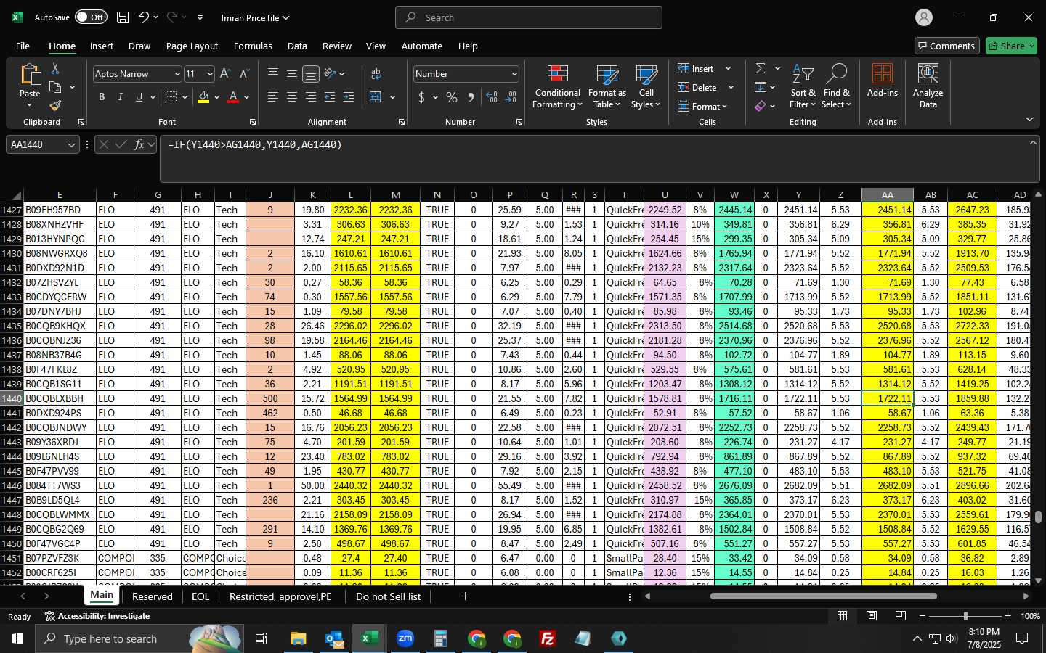Click the Increase Font Size icon
The image size is (1046, 653).
(225, 74)
